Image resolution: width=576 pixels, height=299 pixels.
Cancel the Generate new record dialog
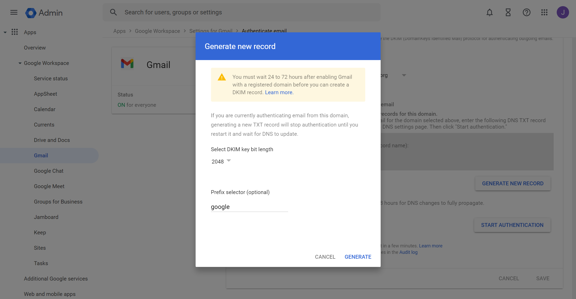(x=325, y=257)
